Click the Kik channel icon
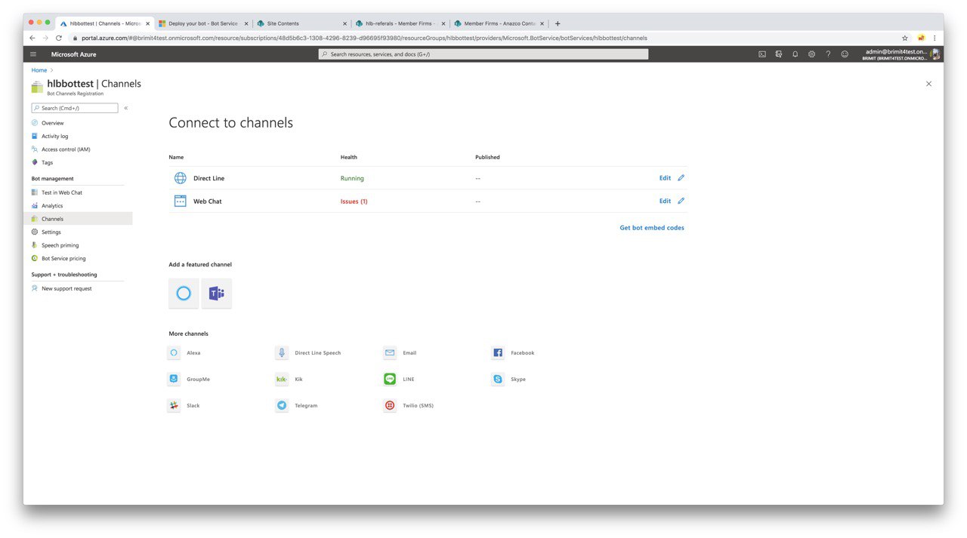967x538 pixels. (282, 380)
